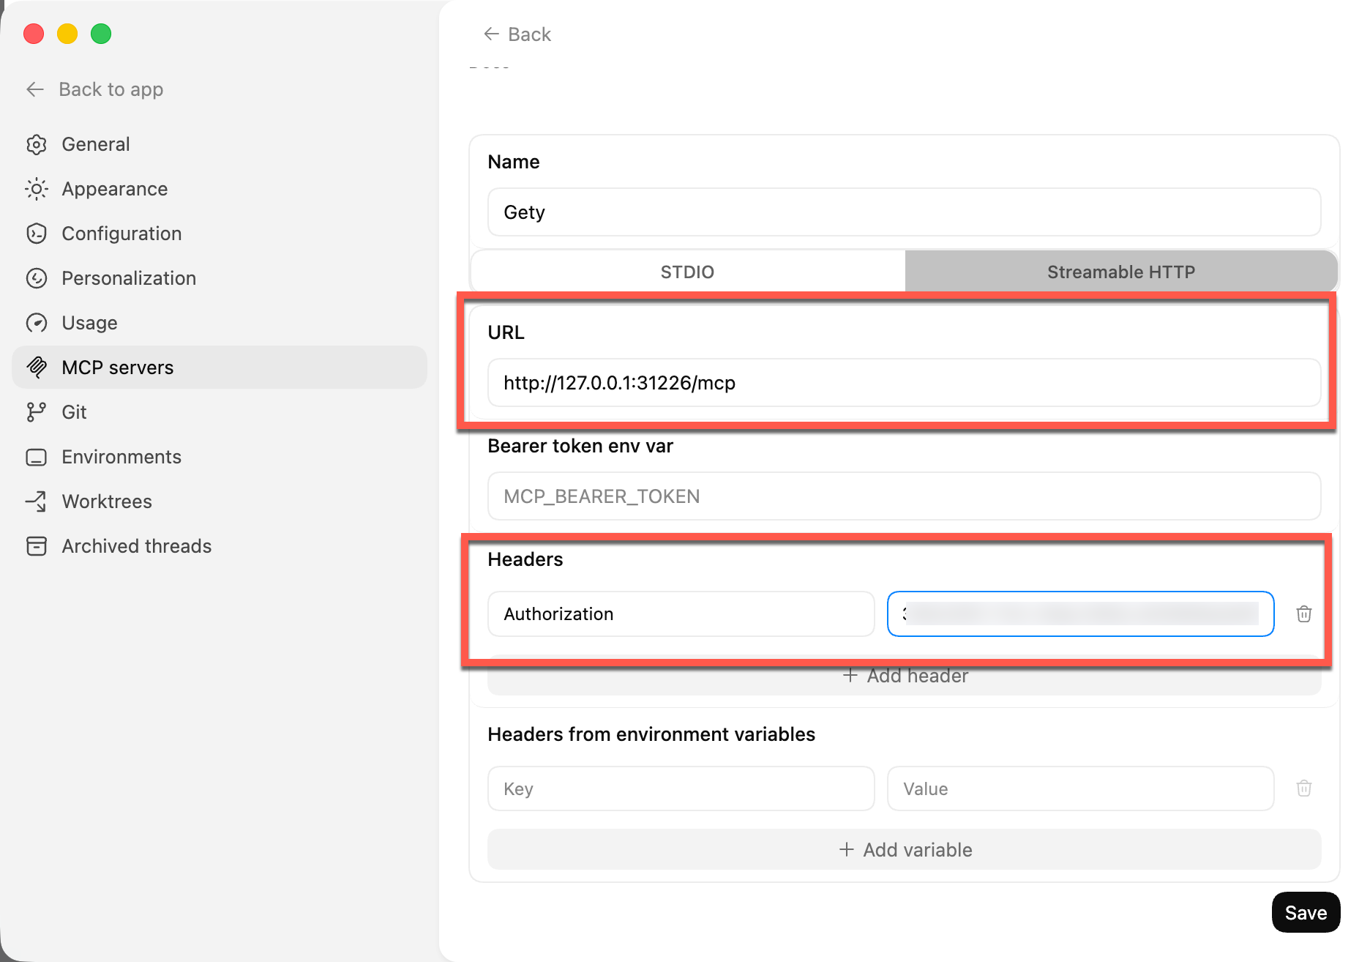Image resolution: width=1370 pixels, height=962 pixels.
Task: Click Add header
Action: point(905,675)
